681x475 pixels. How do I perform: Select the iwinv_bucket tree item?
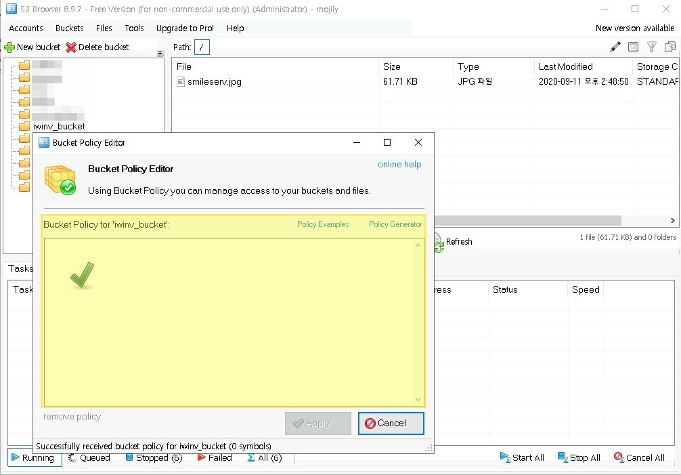(59, 127)
